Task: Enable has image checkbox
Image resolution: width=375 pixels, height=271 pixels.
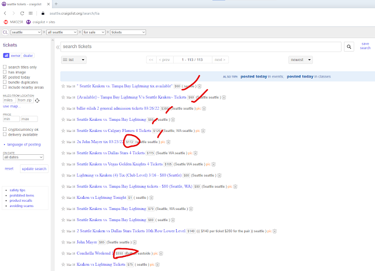Action: 5,72
